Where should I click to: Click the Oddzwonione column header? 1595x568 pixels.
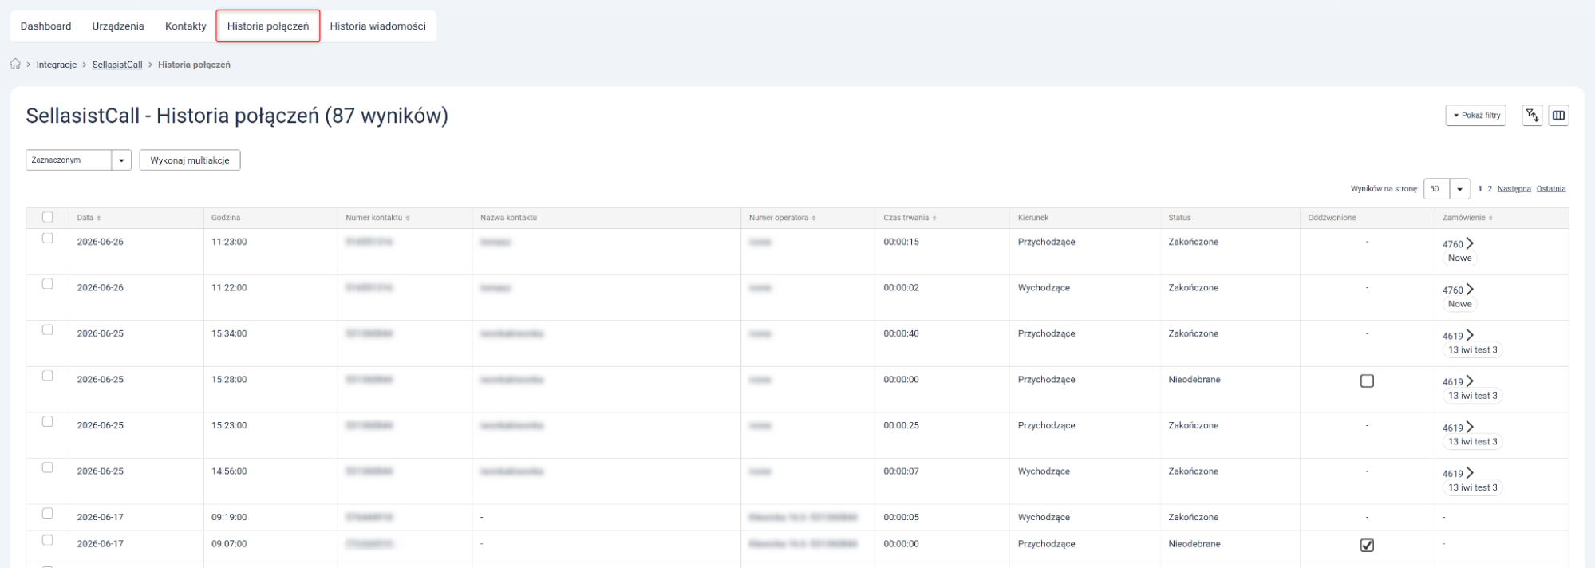click(x=1332, y=218)
